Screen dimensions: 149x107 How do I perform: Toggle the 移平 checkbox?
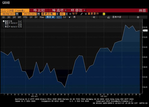(70, 14)
